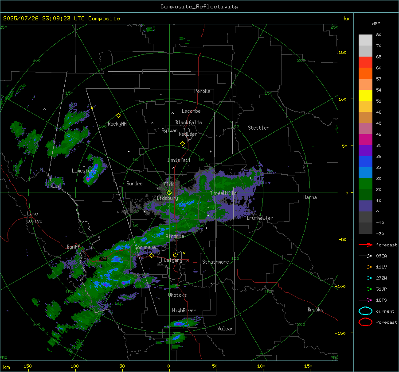Click the yellow diamond marker near RockyMH
This screenshot has width=399, height=372.
(118, 115)
